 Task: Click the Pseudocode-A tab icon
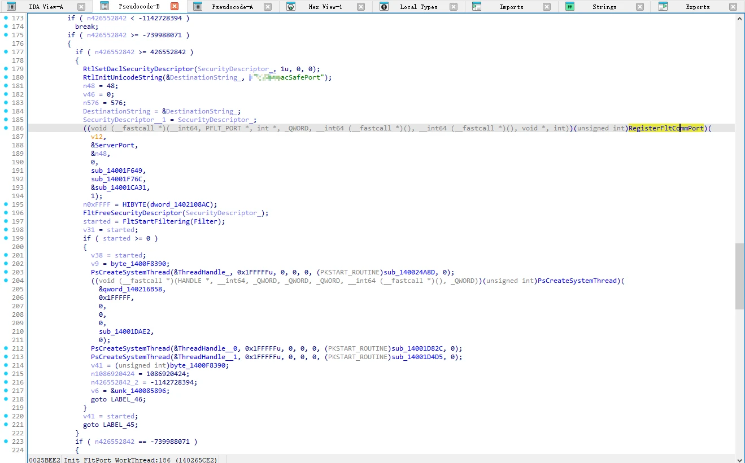click(198, 7)
